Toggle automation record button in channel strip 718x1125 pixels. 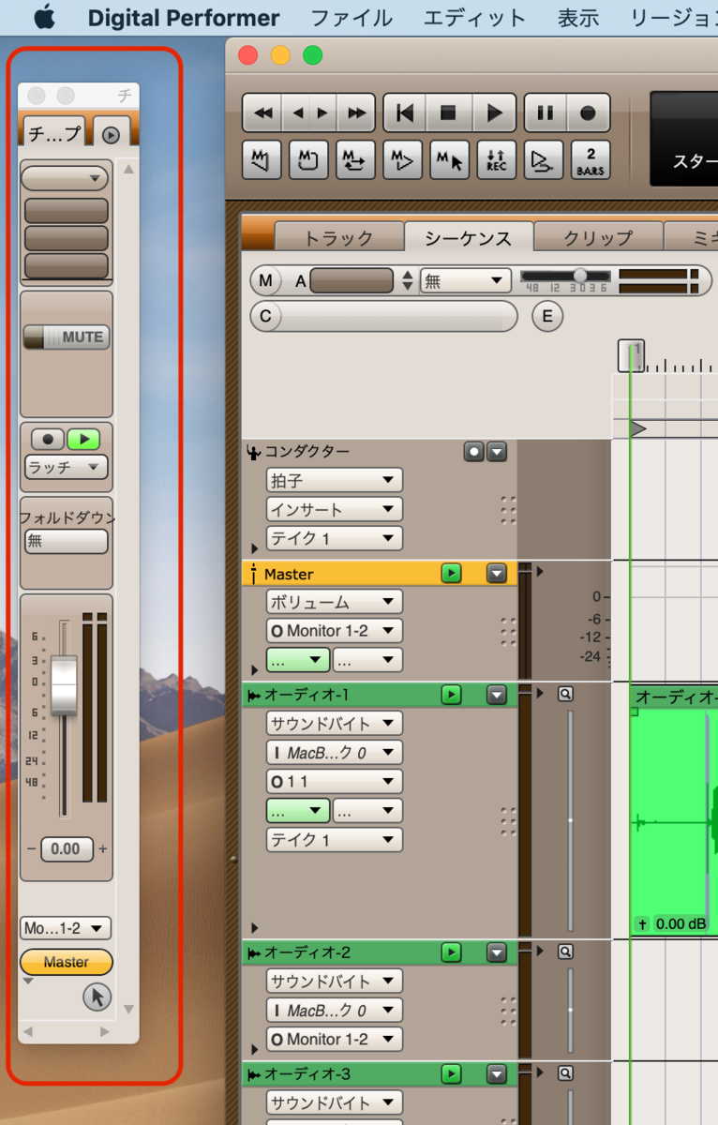47,439
